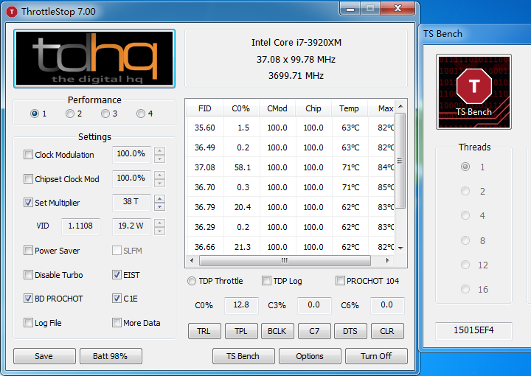Click the BCLK button
The image size is (531, 376).
pyautogui.click(x=277, y=331)
